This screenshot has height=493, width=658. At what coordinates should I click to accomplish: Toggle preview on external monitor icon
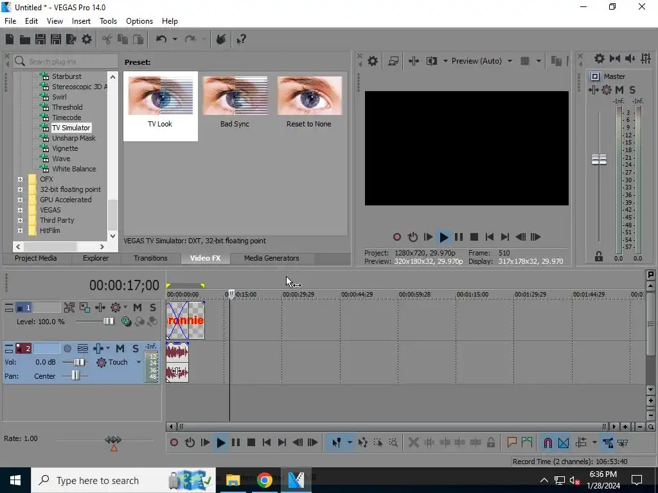click(393, 61)
